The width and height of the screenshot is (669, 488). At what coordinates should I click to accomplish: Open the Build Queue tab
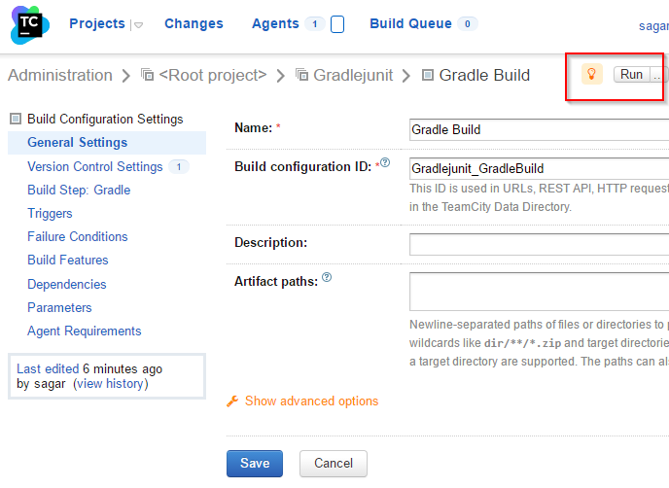(410, 23)
